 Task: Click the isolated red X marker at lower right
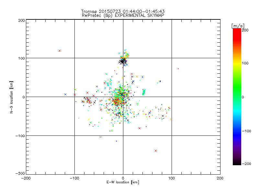pyautogui.click(x=156, y=151)
